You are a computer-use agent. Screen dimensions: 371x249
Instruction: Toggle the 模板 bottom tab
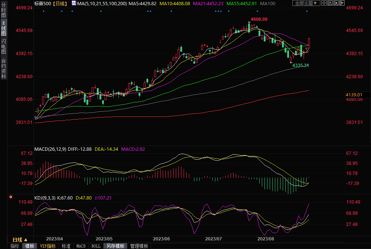(29, 246)
